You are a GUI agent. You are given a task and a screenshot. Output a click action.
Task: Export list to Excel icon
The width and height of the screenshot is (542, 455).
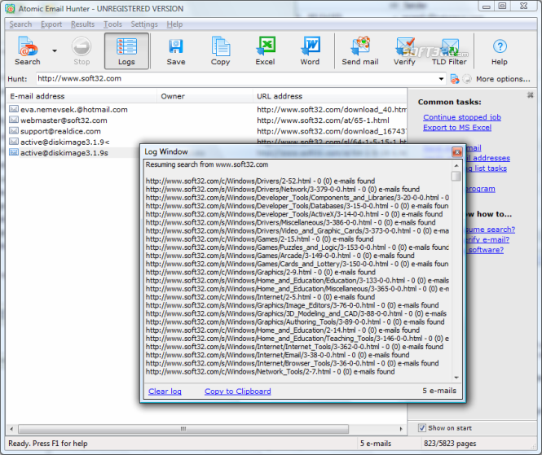click(x=265, y=51)
